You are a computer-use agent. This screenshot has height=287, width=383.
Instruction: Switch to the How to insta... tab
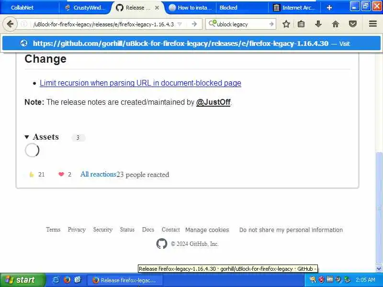point(191,8)
